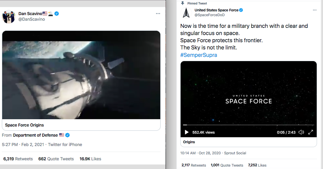The width and height of the screenshot is (323, 169).
Task: Open the @DanScavino handle
Action: click(x=32, y=19)
